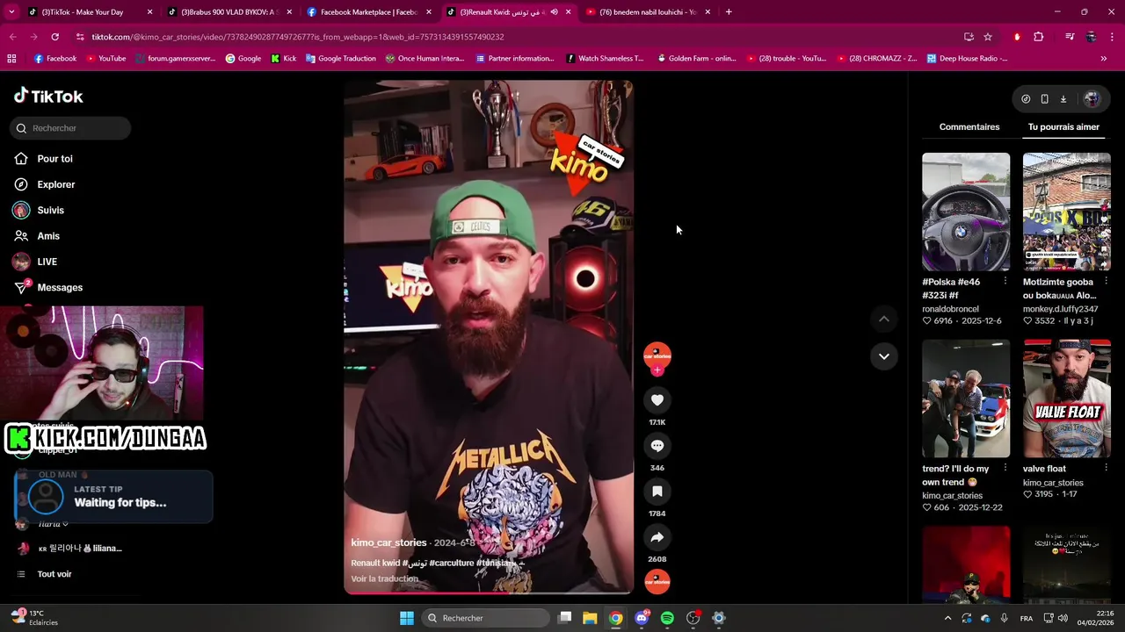Open the Windows Start menu
This screenshot has height=632, width=1125.
pos(407,618)
